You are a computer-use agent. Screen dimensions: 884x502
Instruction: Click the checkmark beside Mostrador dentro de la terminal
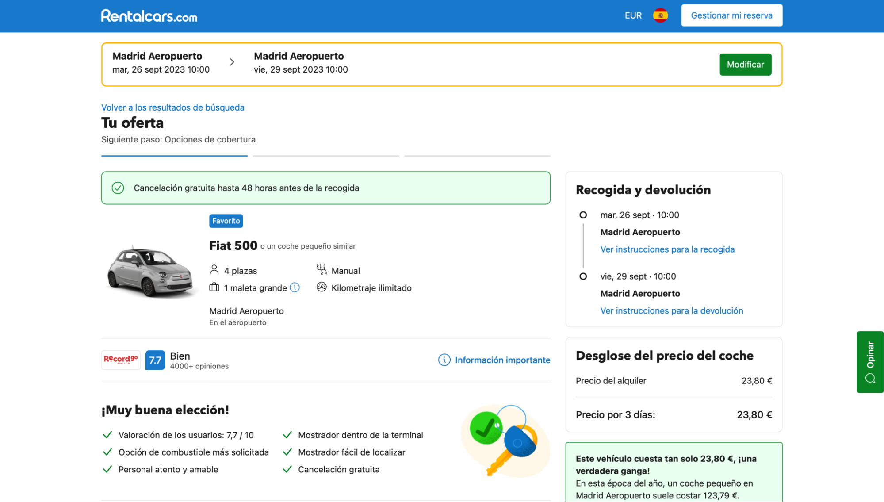287,435
